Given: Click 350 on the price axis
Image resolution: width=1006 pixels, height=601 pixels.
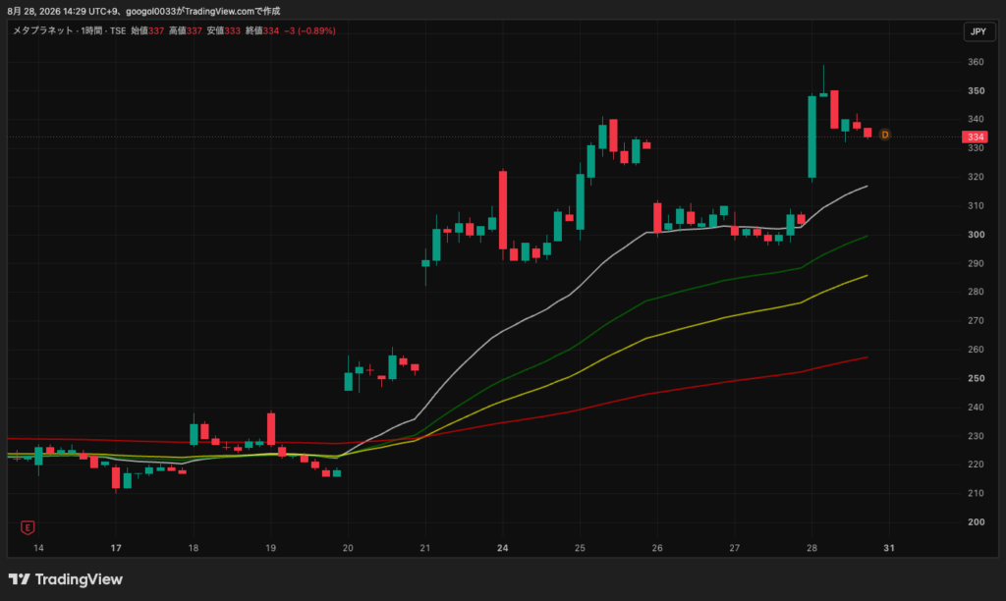Looking at the screenshot, I should (x=976, y=91).
